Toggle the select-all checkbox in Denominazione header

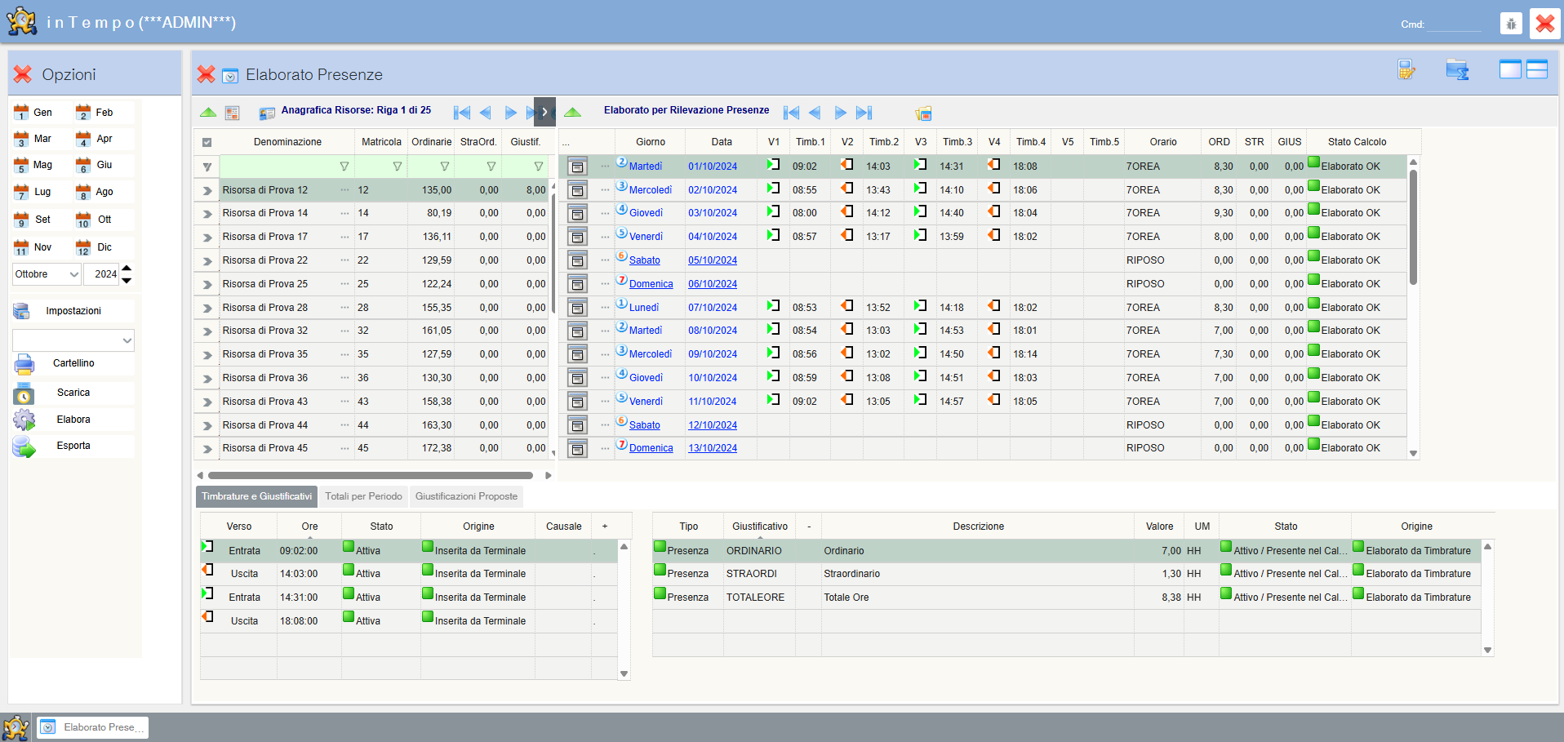207,142
